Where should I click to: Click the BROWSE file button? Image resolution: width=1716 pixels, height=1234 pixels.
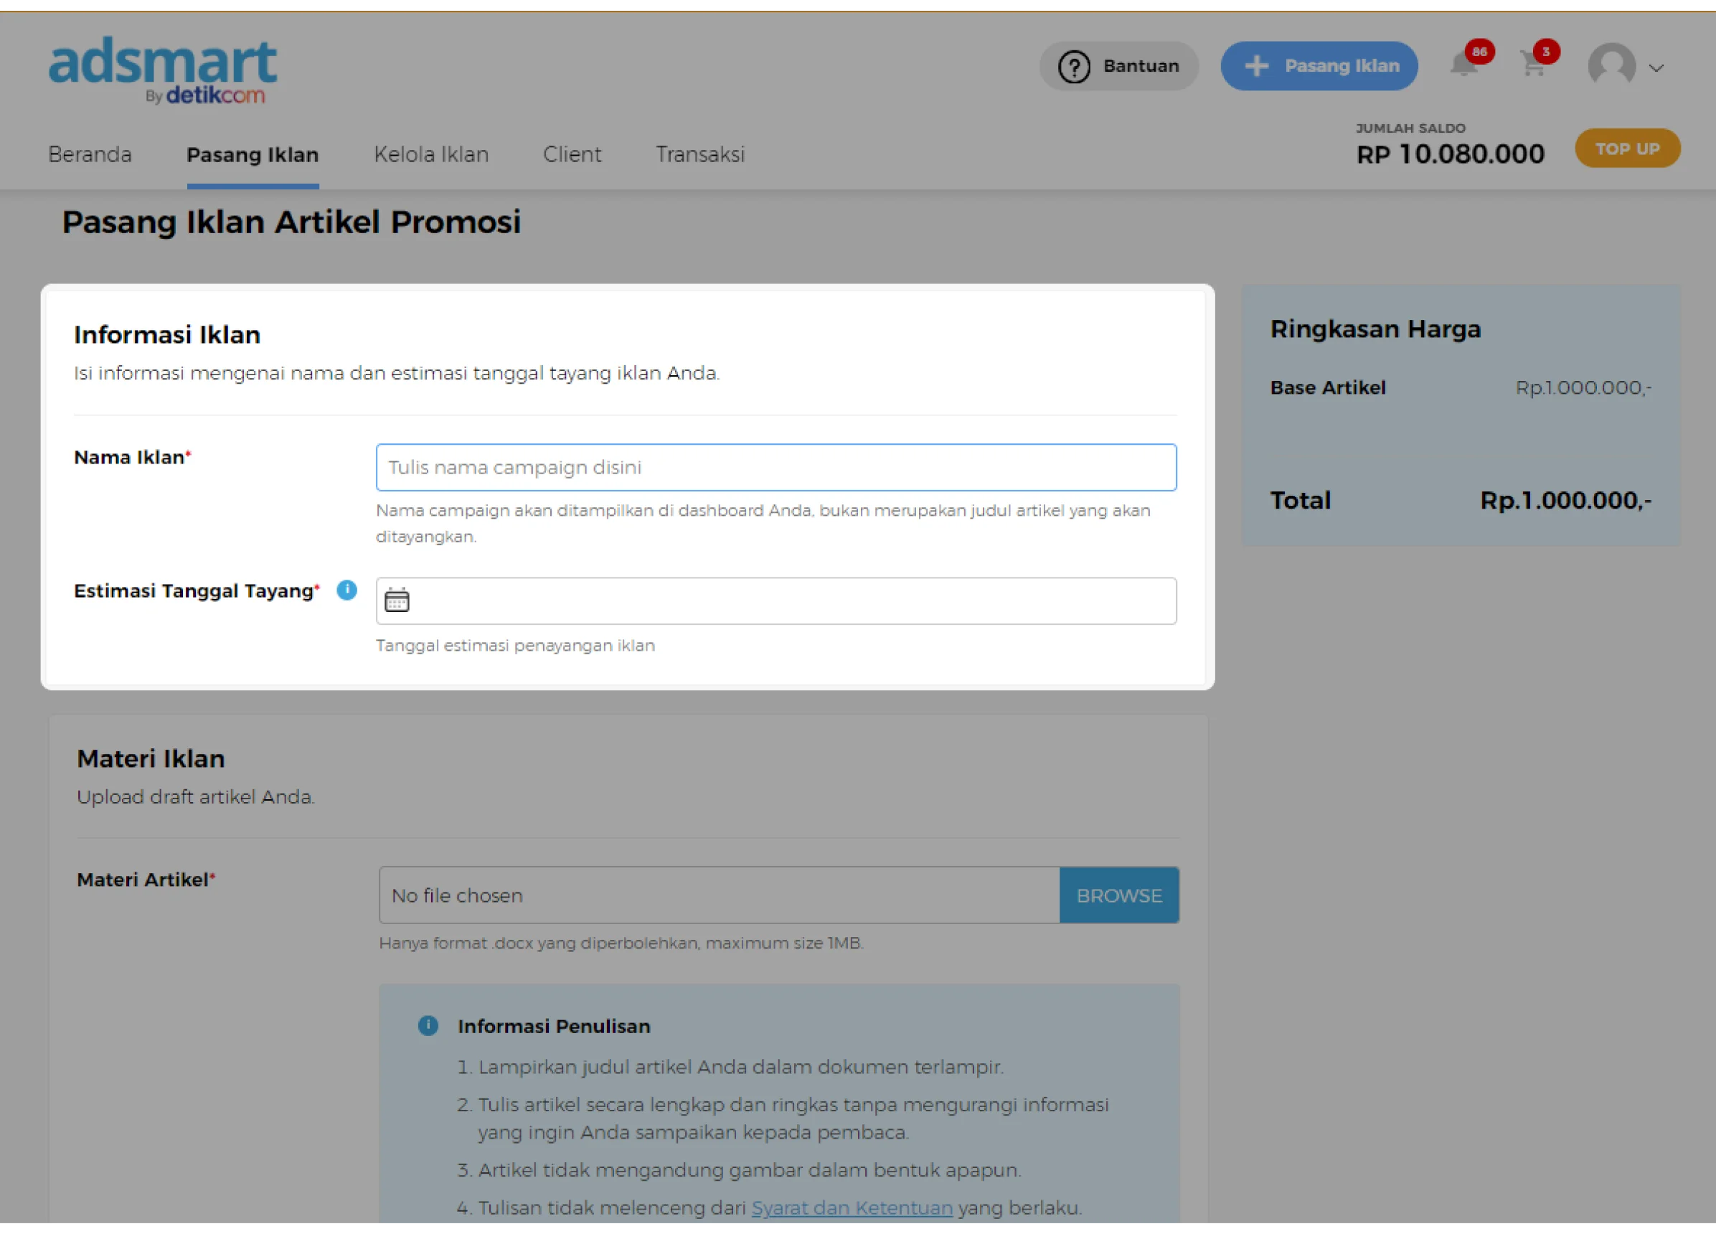point(1119,895)
